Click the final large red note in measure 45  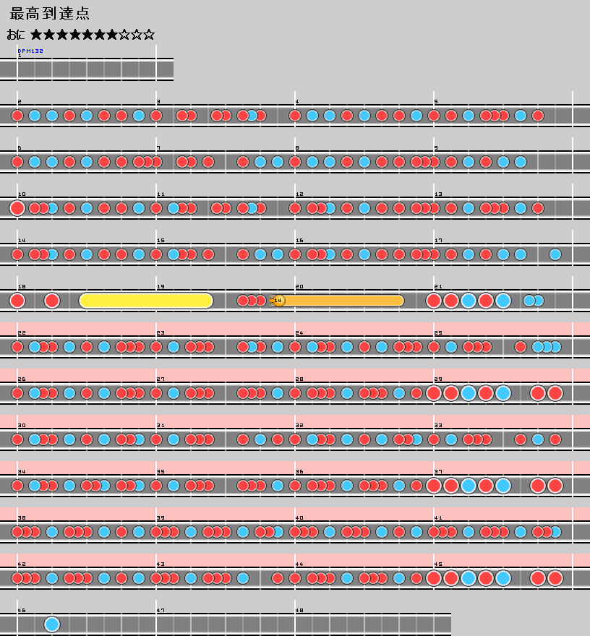coord(555,578)
